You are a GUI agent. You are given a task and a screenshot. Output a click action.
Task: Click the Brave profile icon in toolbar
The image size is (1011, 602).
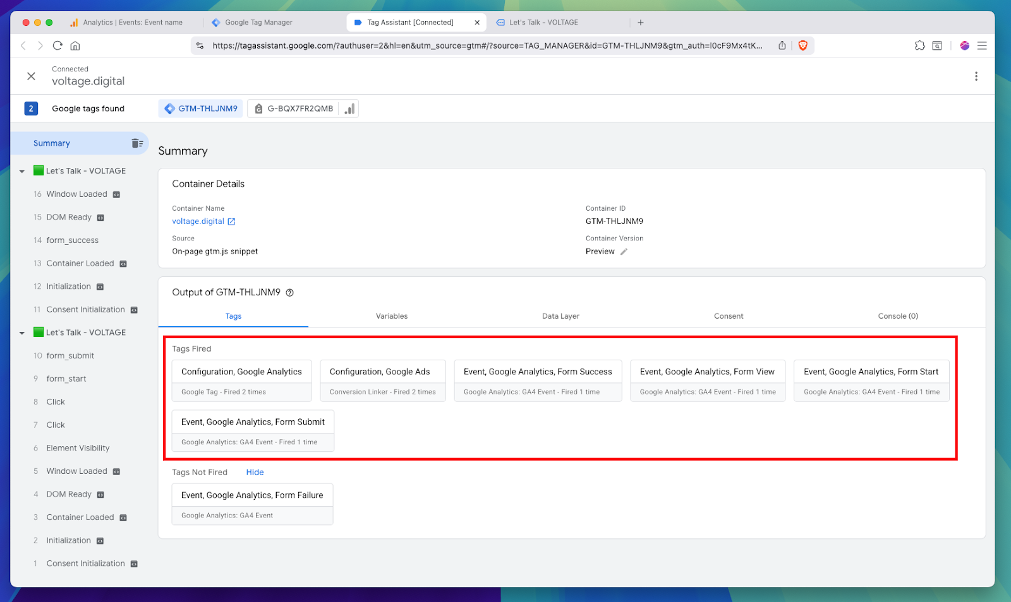coord(964,45)
